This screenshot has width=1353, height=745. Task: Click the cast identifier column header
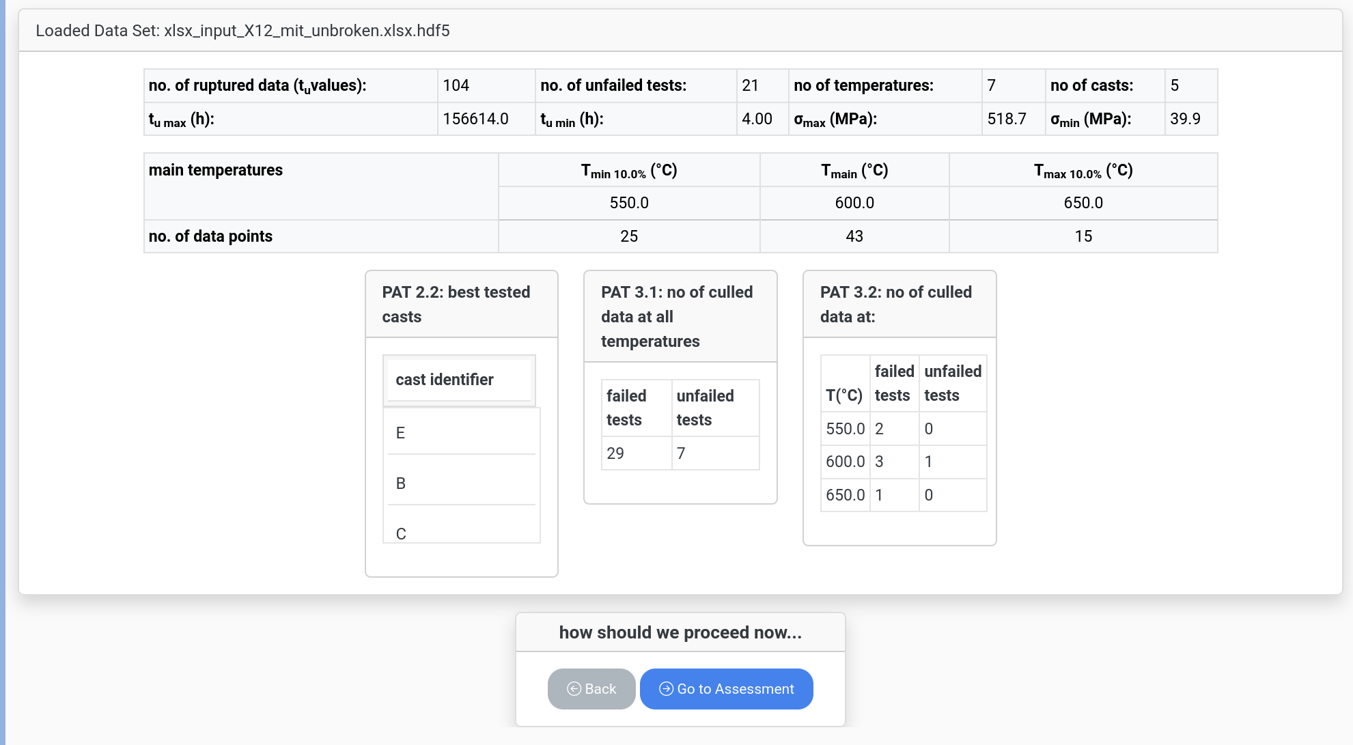pos(459,380)
